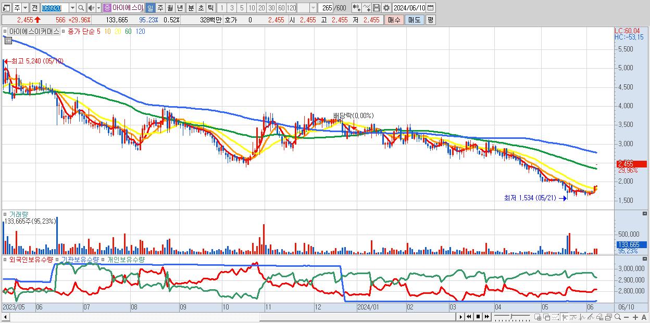Edit the date field 2024/06/10
Image resolution: width=650 pixels, height=323 pixels.
(x=409, y=8)
